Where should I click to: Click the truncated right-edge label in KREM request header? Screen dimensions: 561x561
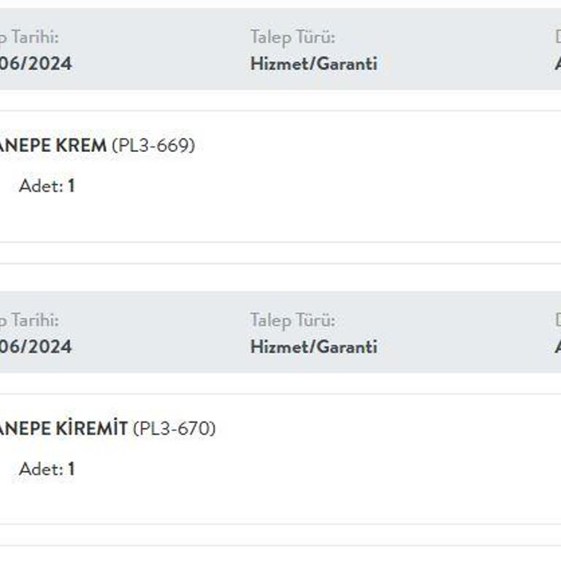point(557,37)
